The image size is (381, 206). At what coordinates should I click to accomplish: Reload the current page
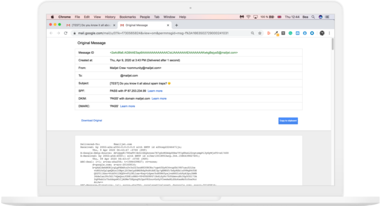(65, 33)
